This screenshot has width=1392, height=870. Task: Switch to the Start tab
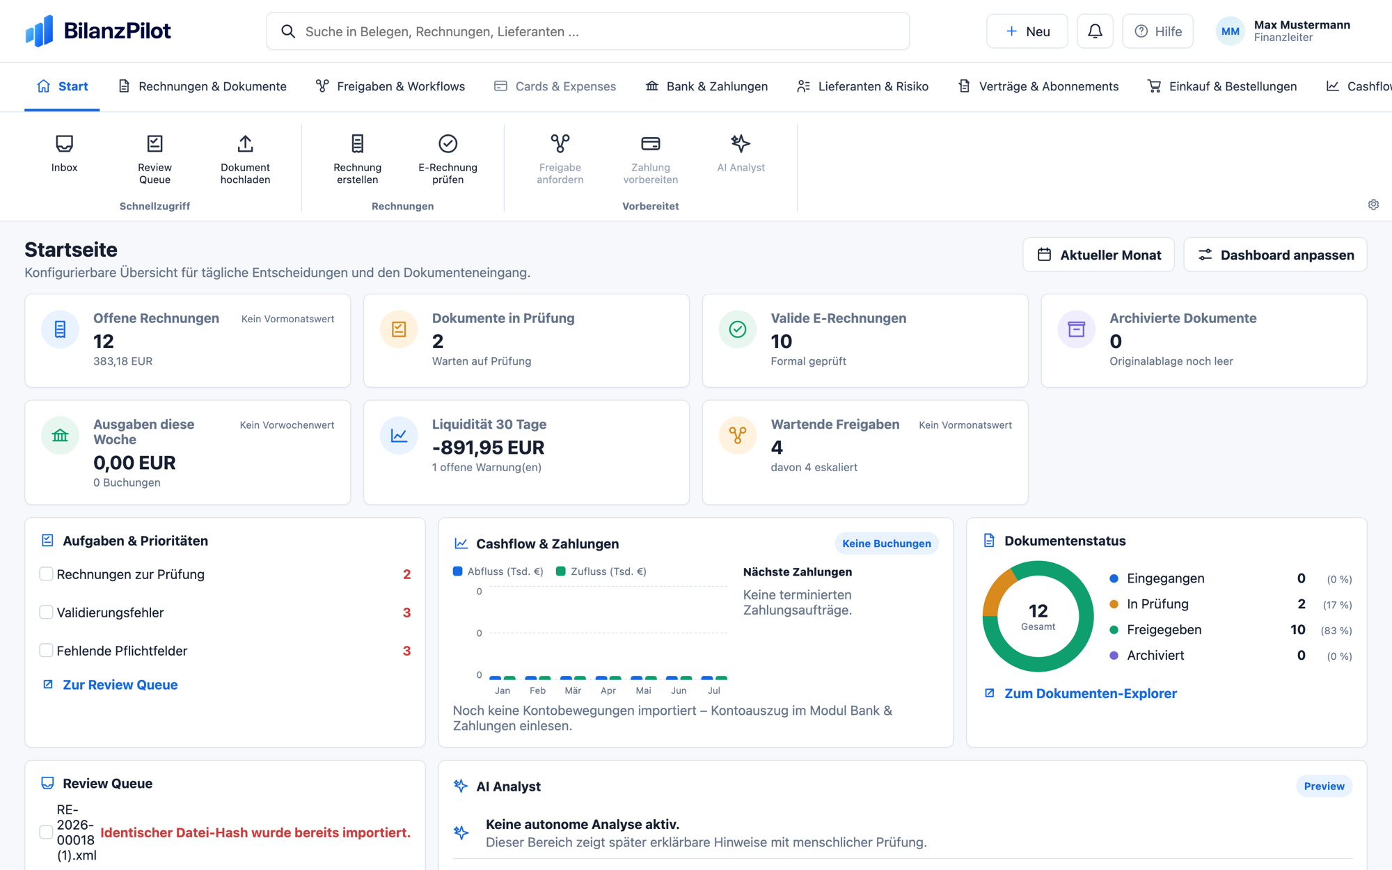click(x=62, y=86)
